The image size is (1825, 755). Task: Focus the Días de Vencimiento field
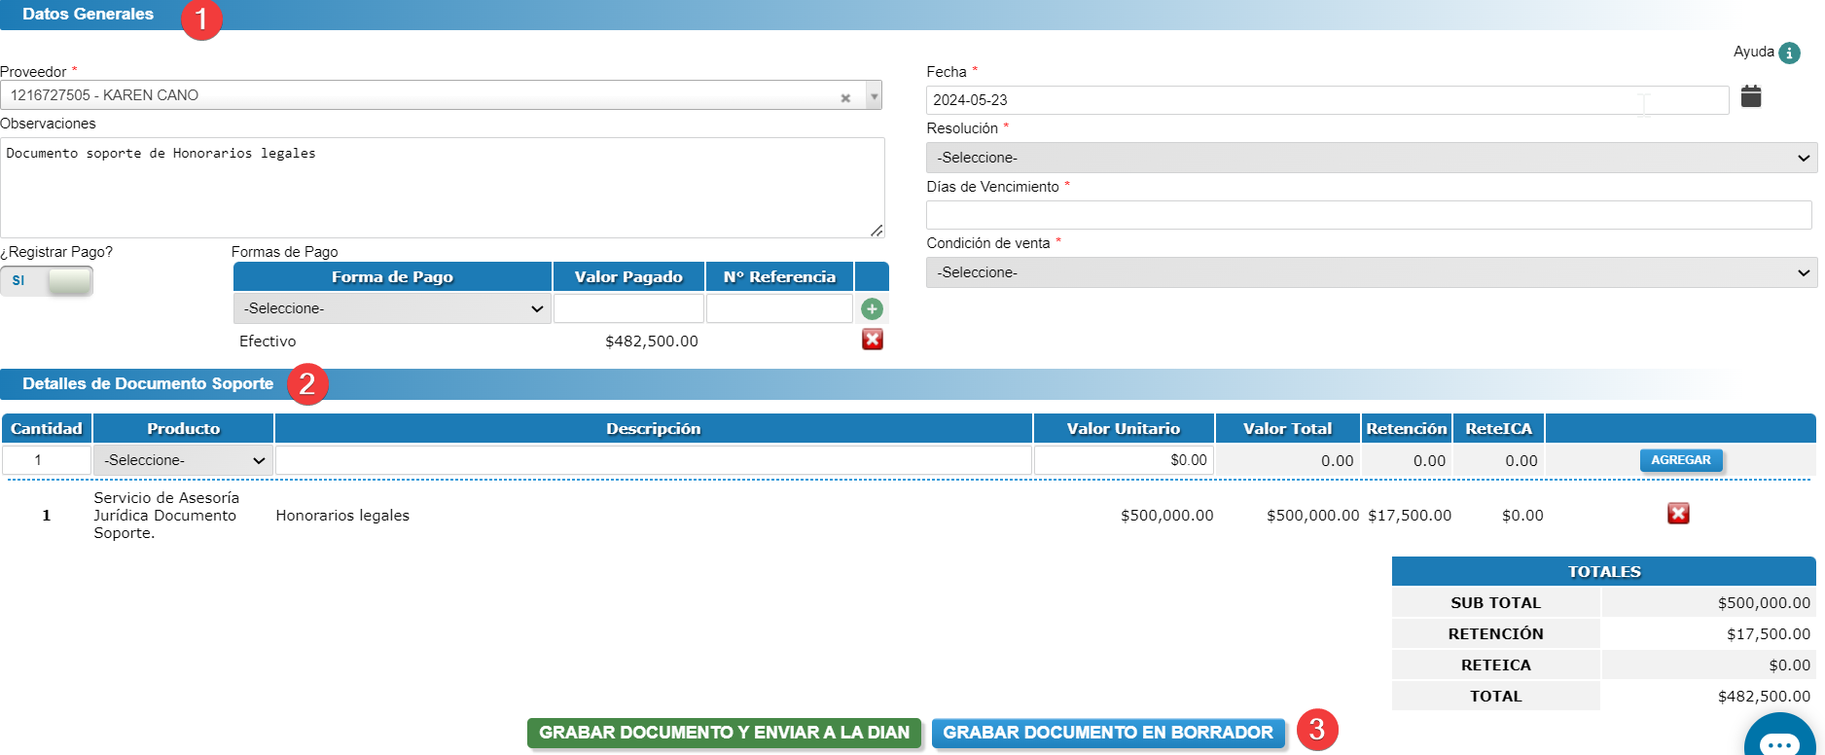[1368, 215]
